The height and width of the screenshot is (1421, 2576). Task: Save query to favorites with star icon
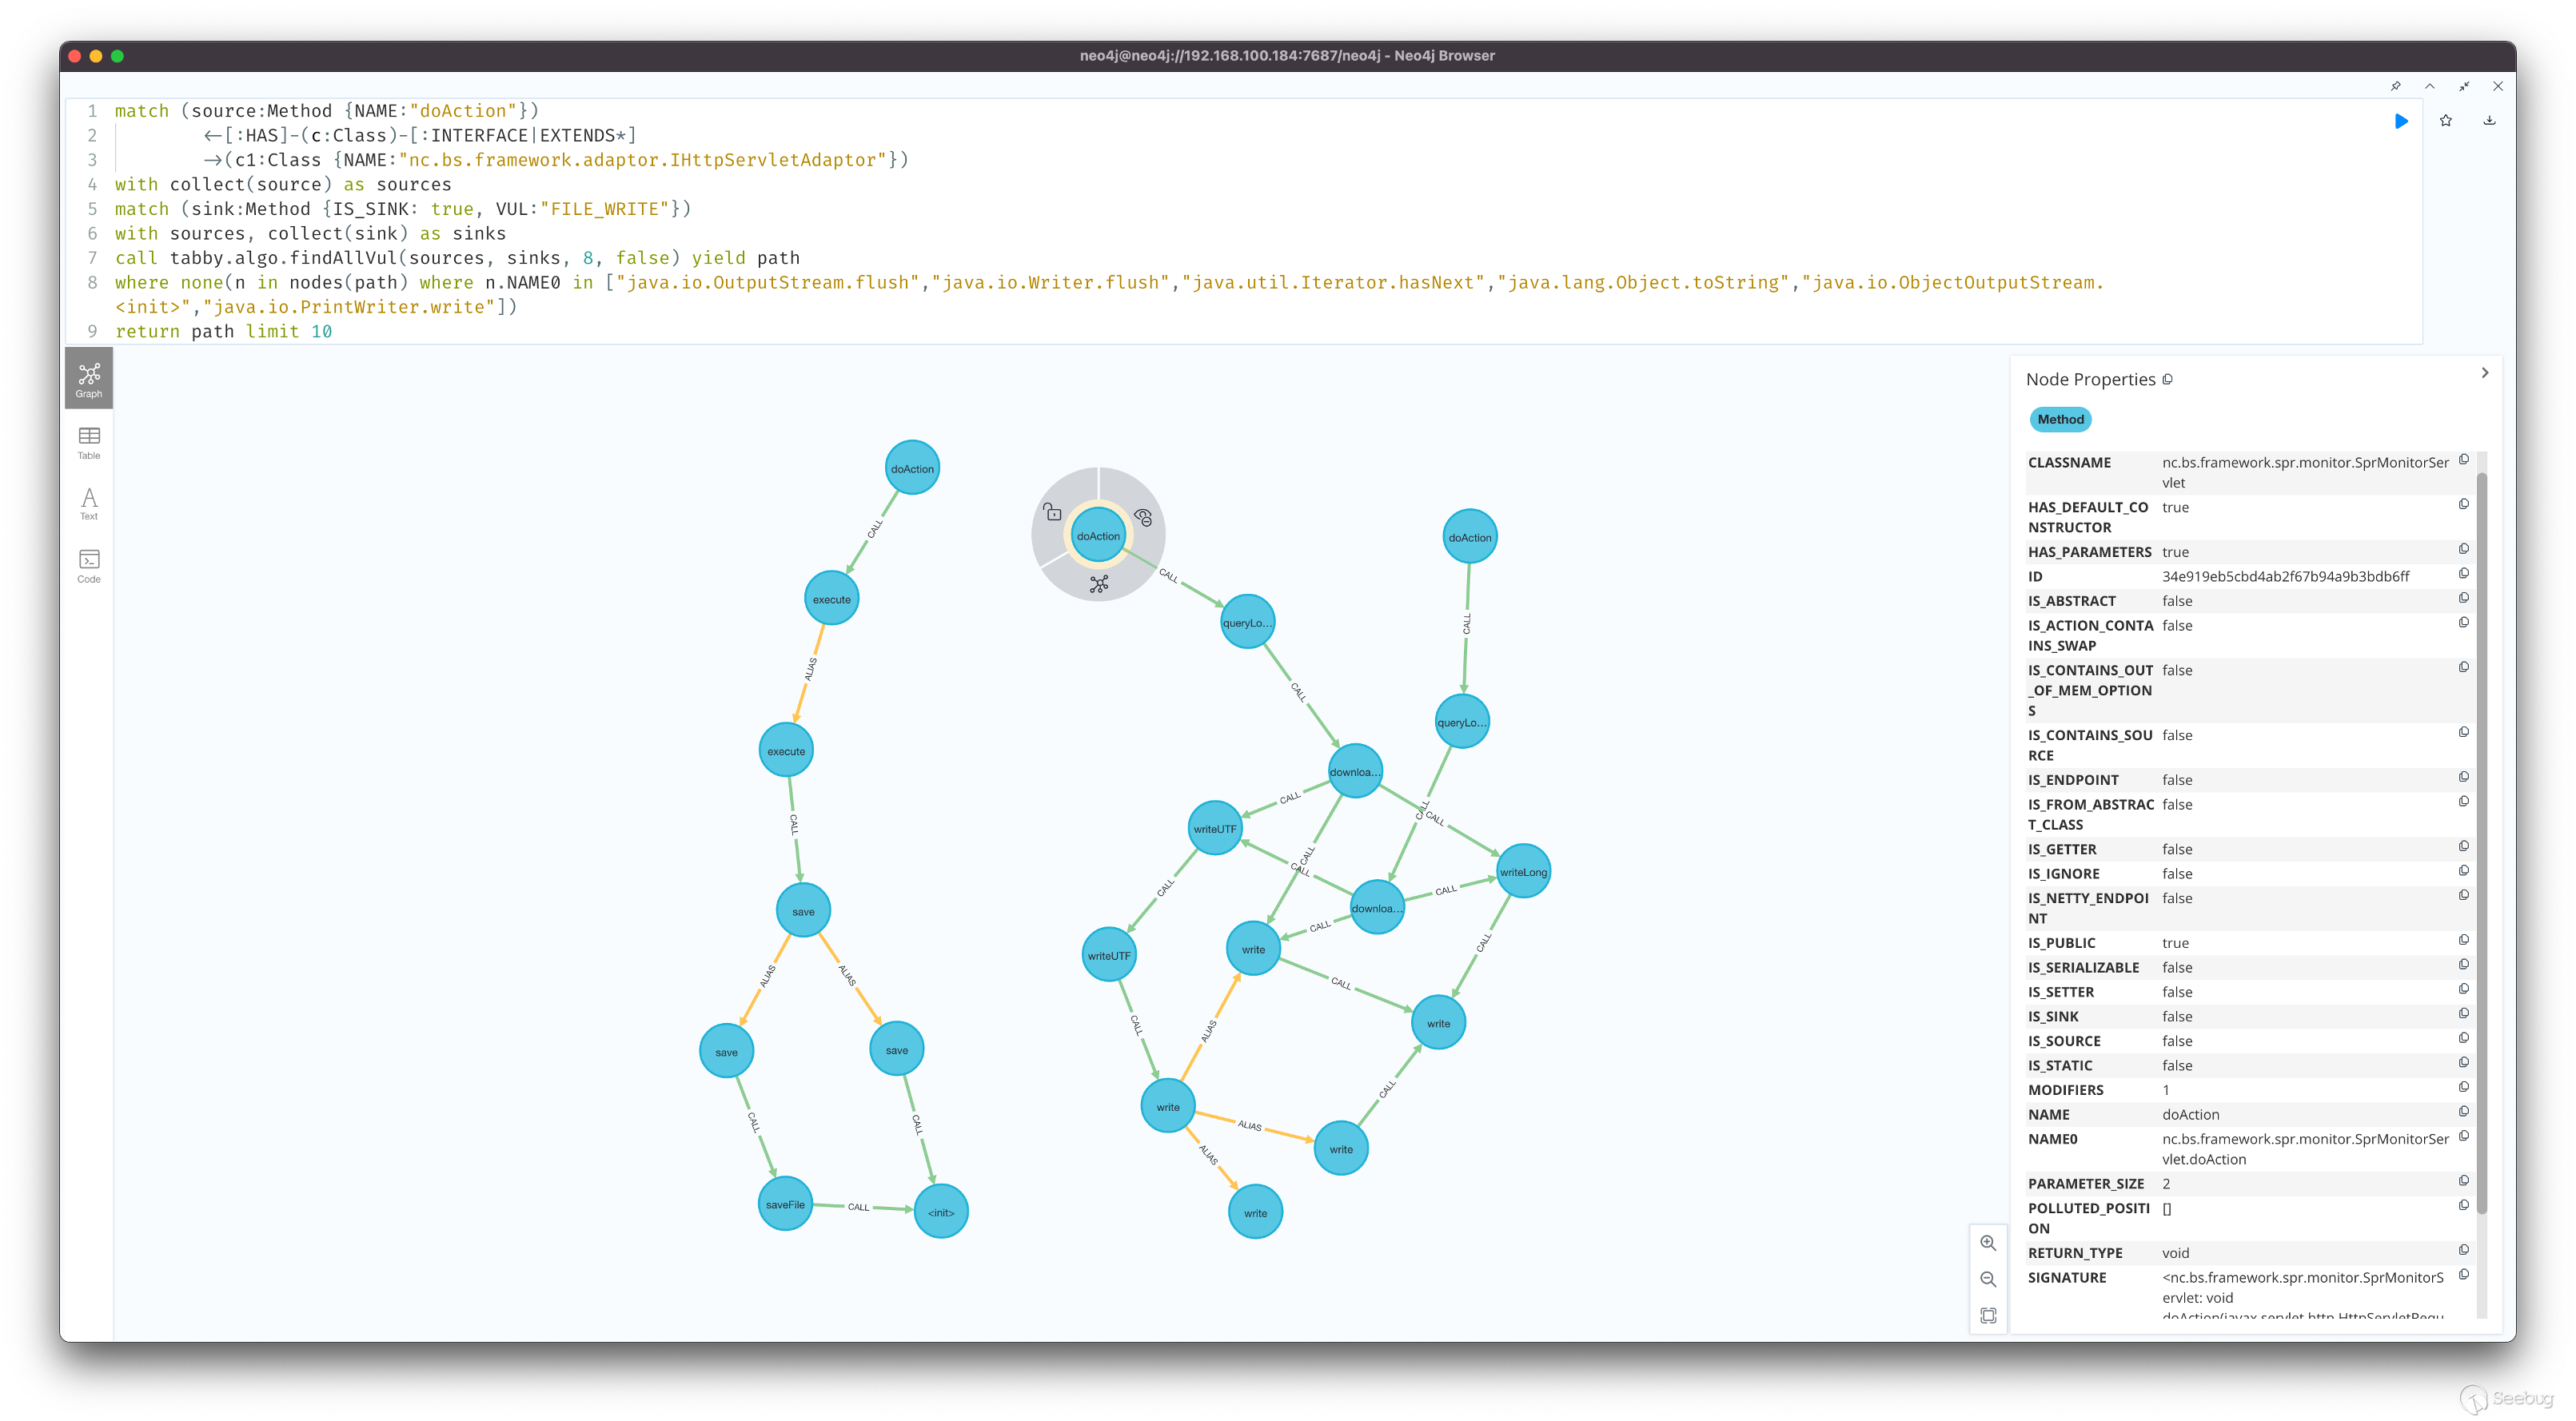pyautogui.click(x=2446, y=121)
